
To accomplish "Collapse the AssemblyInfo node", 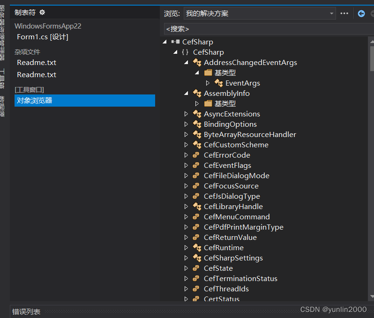I will (x=186, y=93).
